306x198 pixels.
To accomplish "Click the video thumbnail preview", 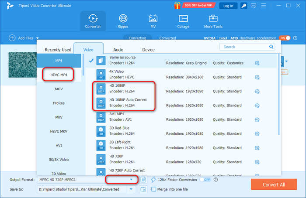I will click(22, 65).
